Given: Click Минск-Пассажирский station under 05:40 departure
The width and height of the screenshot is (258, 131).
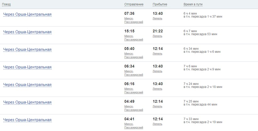Looking at the screenshot, I should [134, 56].
